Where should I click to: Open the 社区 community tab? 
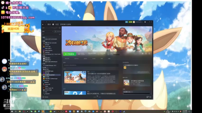[x=57, y=24]
